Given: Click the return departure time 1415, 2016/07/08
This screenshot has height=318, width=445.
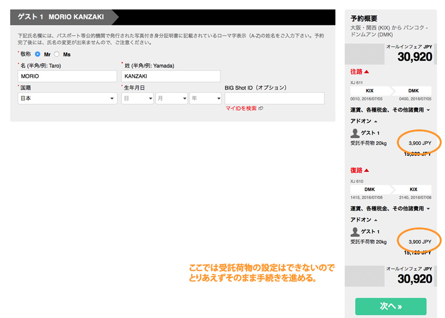Looking at the screenshot, I should pyautogui.click(x=367, y=197).
